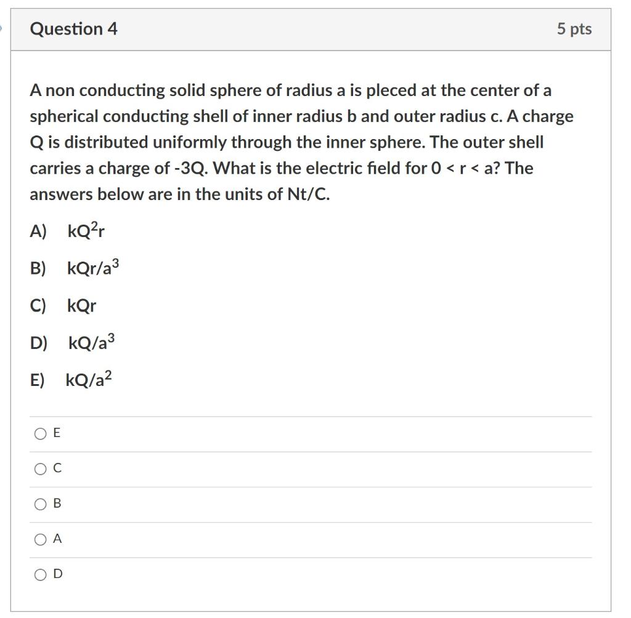Click the option text kQr/a³
Image resolution: width=631 pixels, height=618 pixels.
coord(93,268)
